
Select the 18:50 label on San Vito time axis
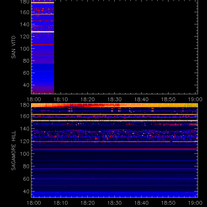(168, 99)
